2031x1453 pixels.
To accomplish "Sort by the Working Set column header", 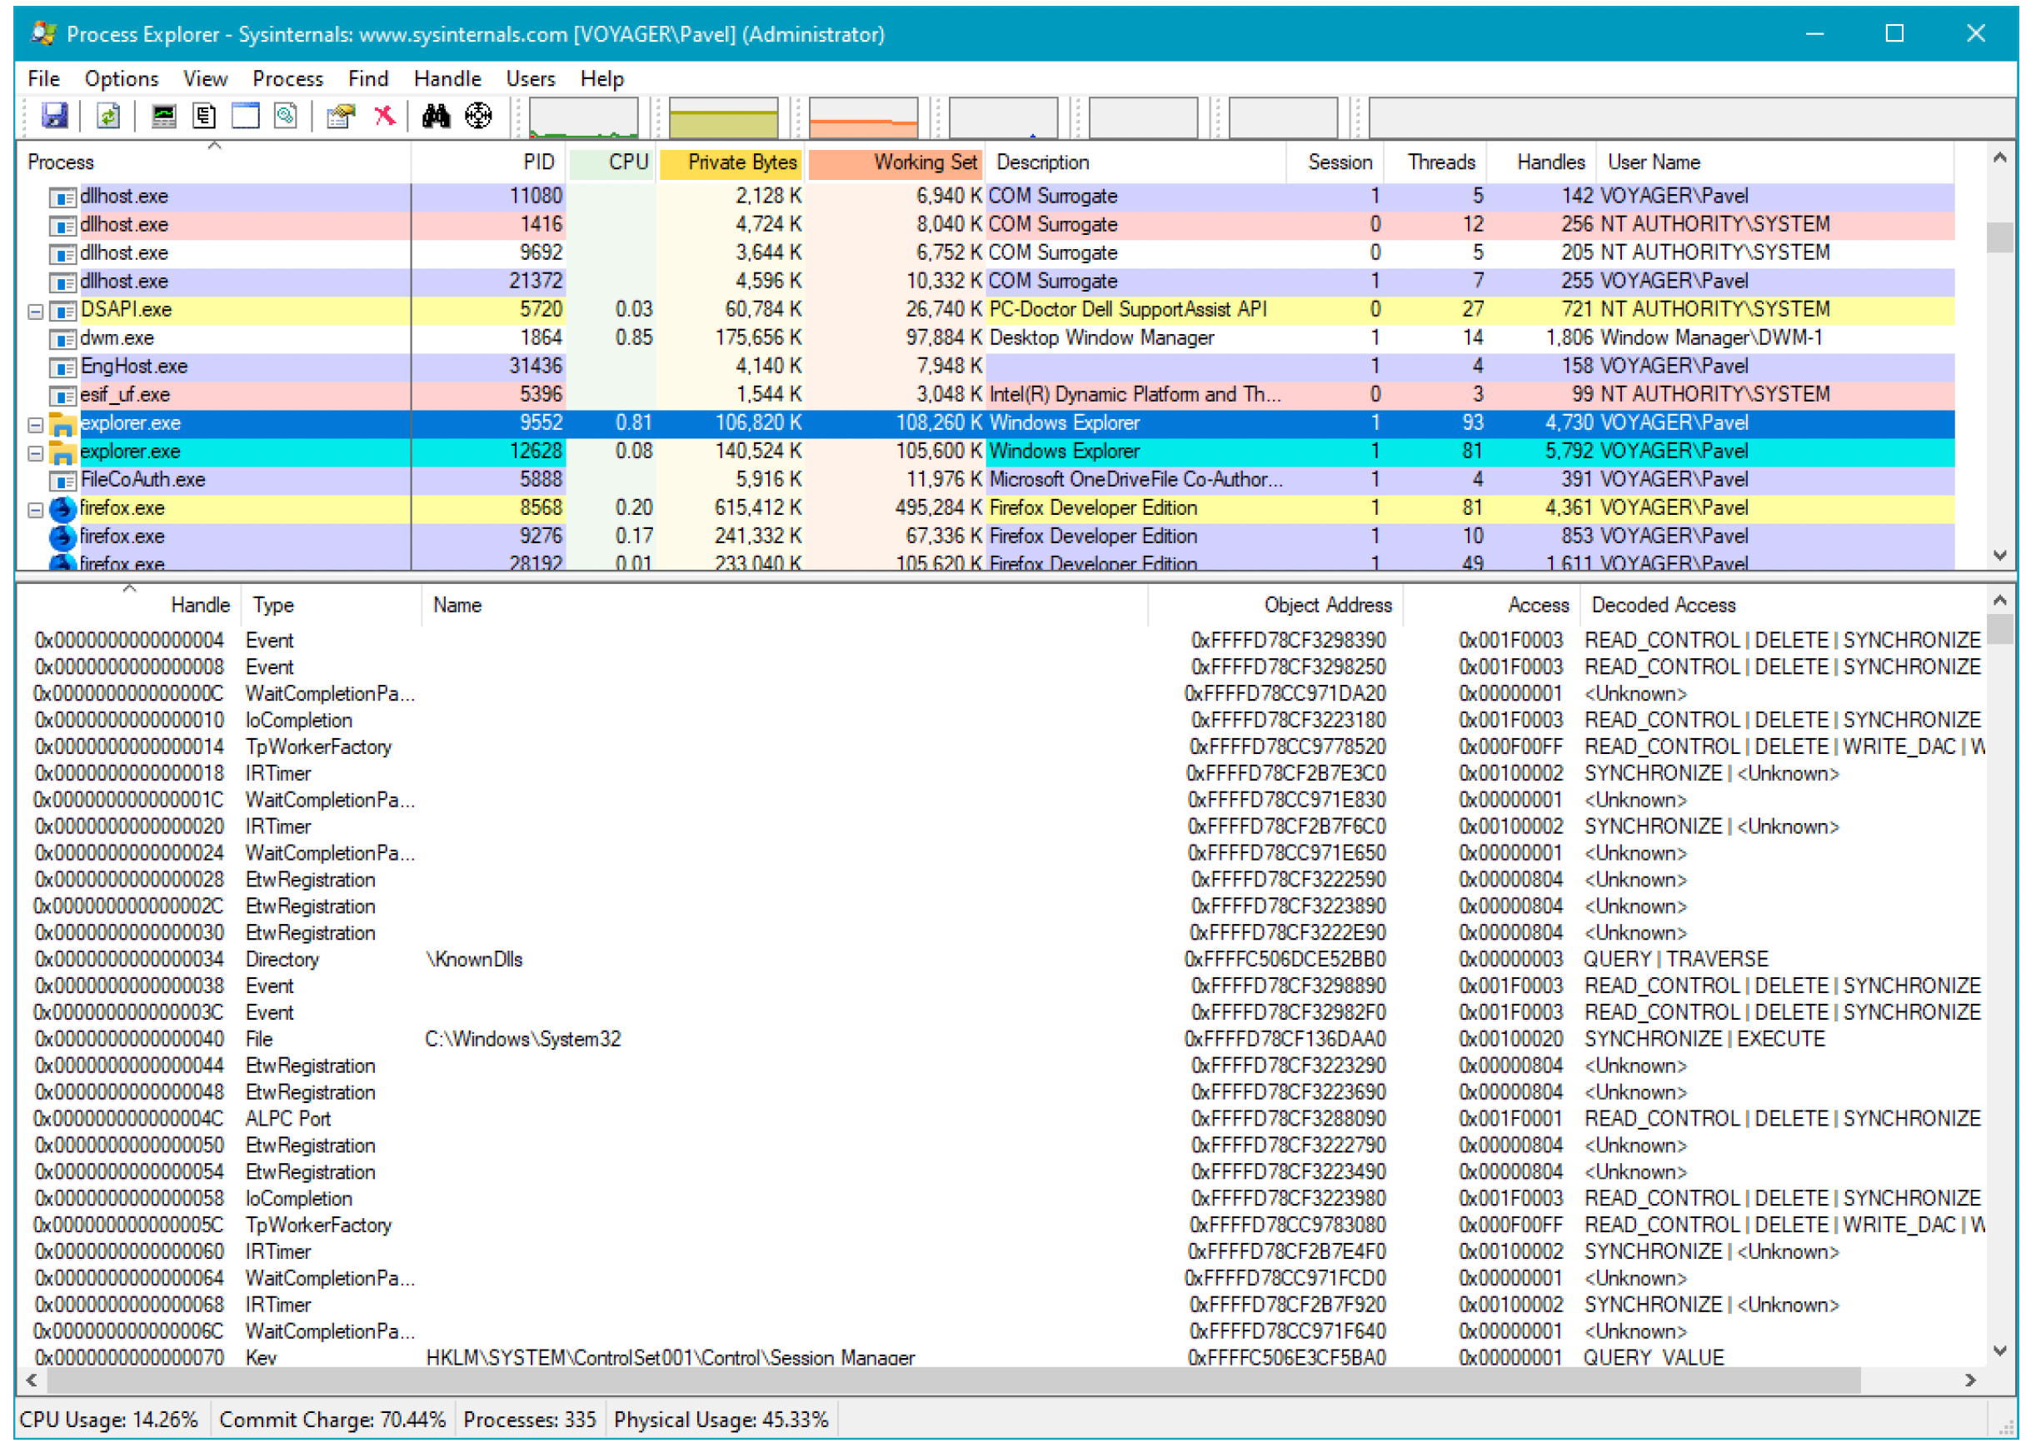I will 895,162.
